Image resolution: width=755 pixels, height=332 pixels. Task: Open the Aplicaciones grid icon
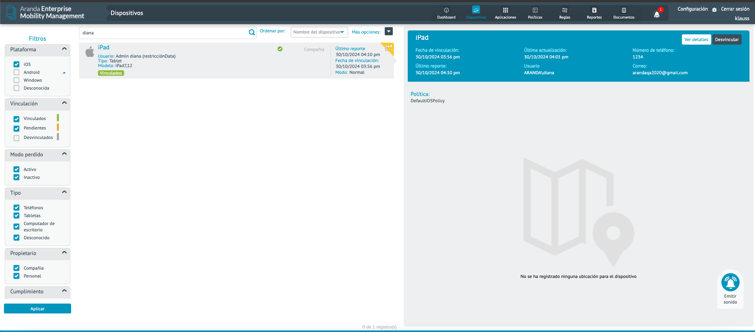(505, 10)
